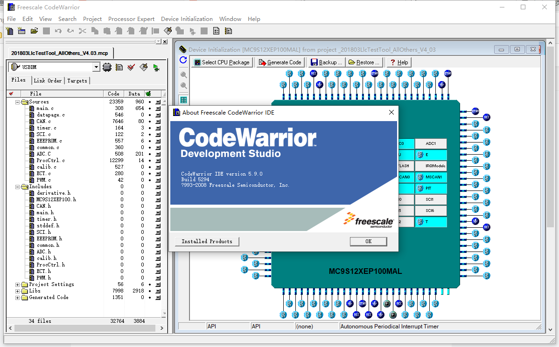Image resolution: width=559 pixels, height=347 pixels.
Task: Click the open folder icon in the toolbar
Action: (33, 31)
